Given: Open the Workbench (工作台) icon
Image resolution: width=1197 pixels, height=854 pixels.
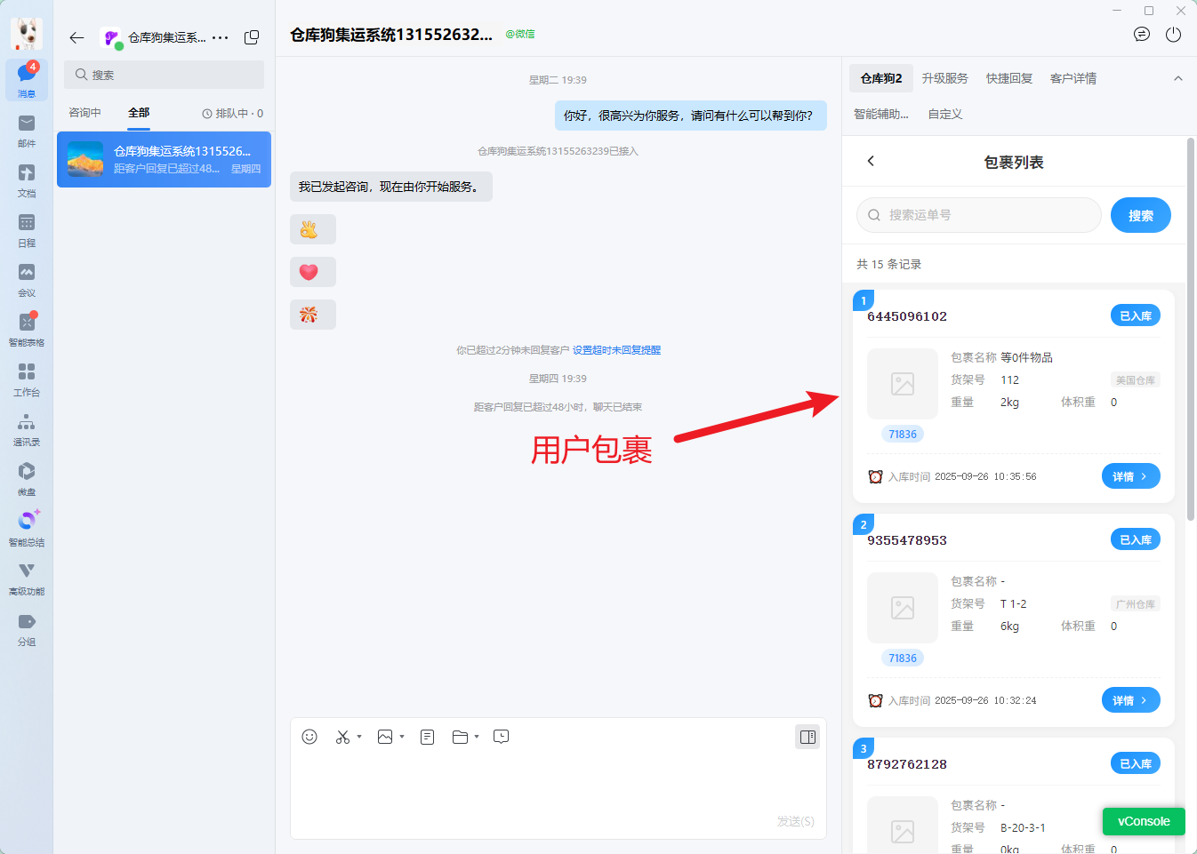Looking at the screenshot, I should 27,379.
